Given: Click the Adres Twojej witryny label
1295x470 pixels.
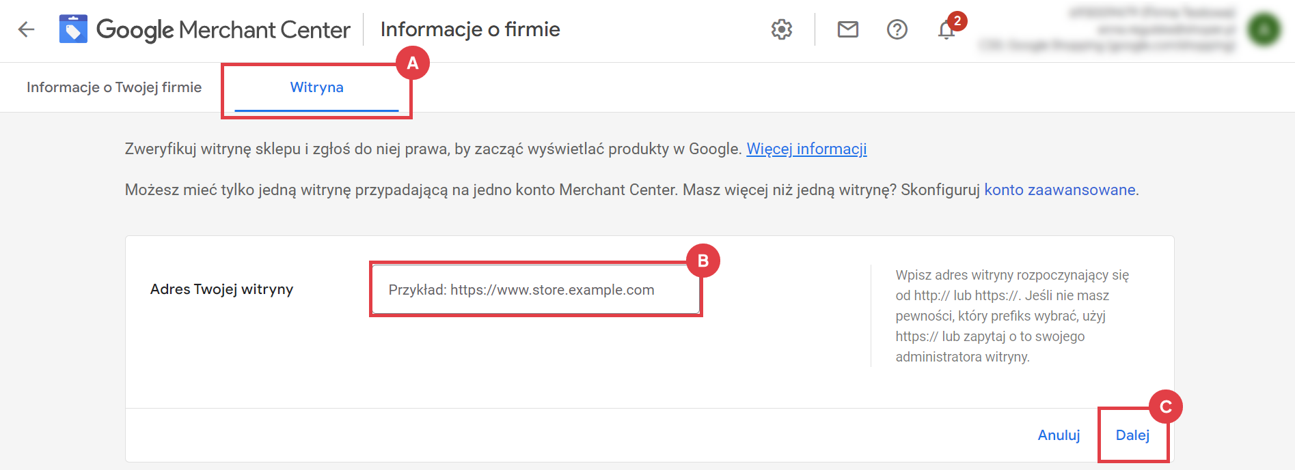Looking at the screenshot, I should pos(221,289).
